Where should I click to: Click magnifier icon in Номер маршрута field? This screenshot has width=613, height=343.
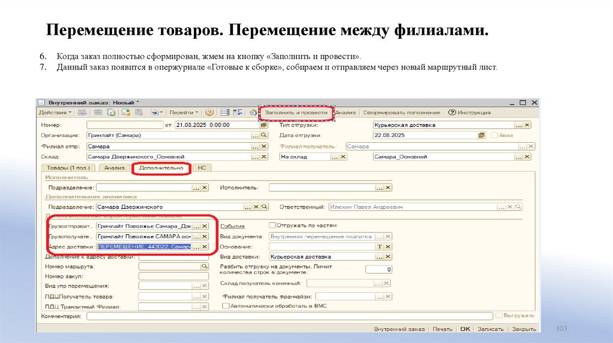pos(205,267)
